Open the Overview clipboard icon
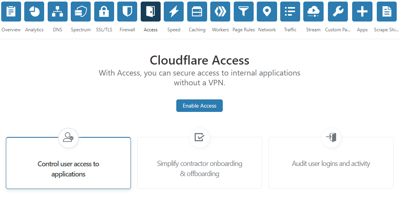The height and width of the screenshot is (207, 401). click(11, 11)
